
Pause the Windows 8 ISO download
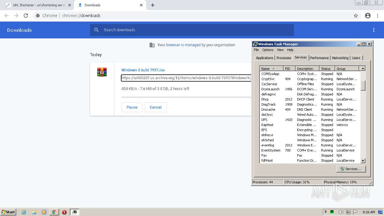point(132,107)
